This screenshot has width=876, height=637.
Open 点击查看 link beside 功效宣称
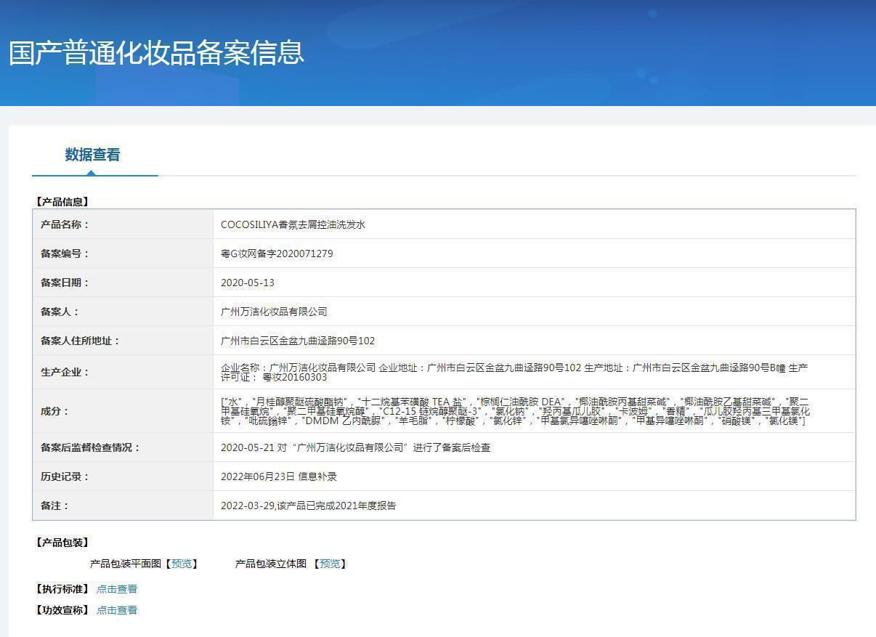(117, 610)
